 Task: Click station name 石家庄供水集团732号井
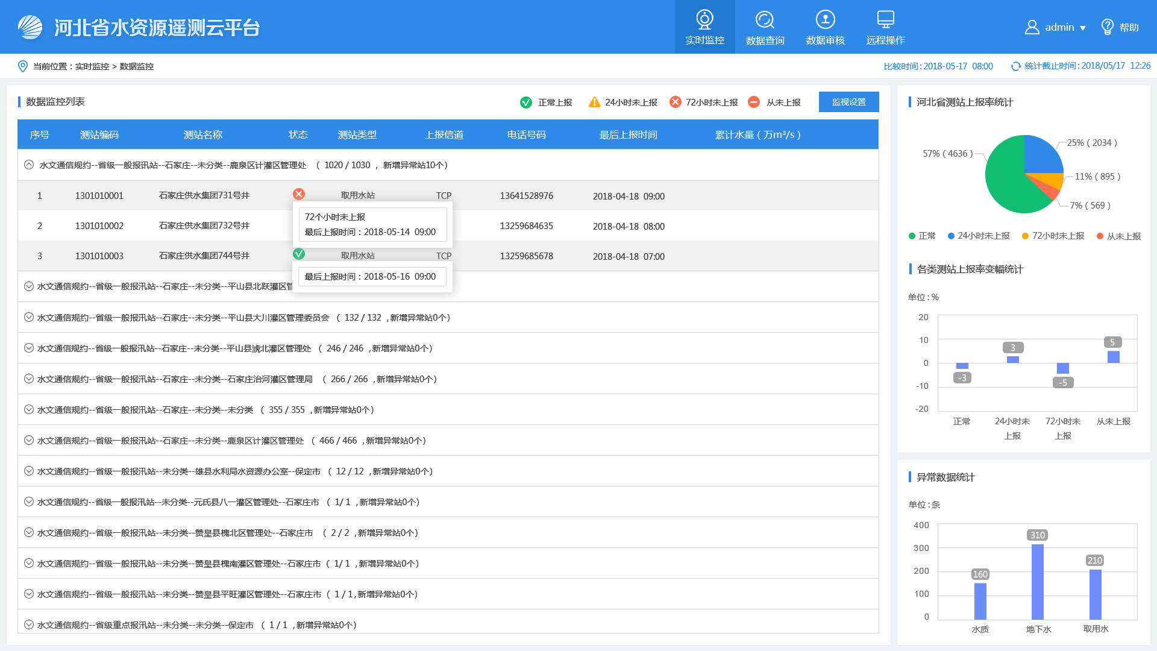204,225
